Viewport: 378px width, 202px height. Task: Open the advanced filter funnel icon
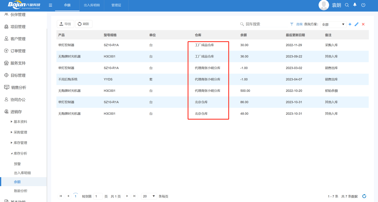tap(291, 24)
